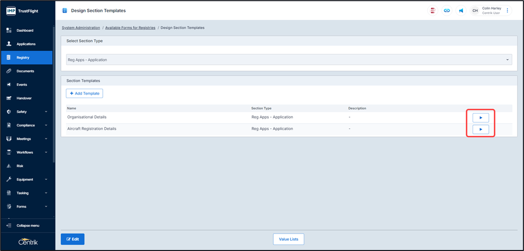The width and height of the screenshot is (524, 251).
Task: Collapse the sidebar menu
Action: coord(27,226)
